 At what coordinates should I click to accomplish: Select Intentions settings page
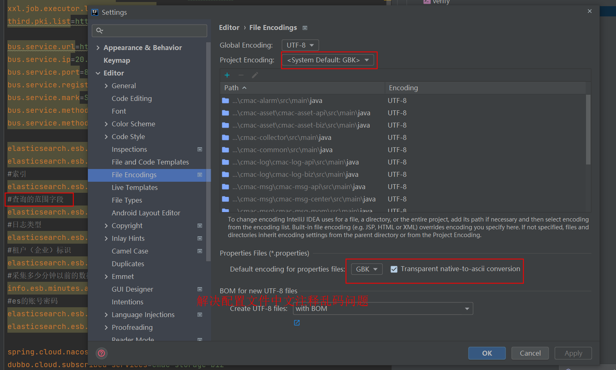point(127,302)
